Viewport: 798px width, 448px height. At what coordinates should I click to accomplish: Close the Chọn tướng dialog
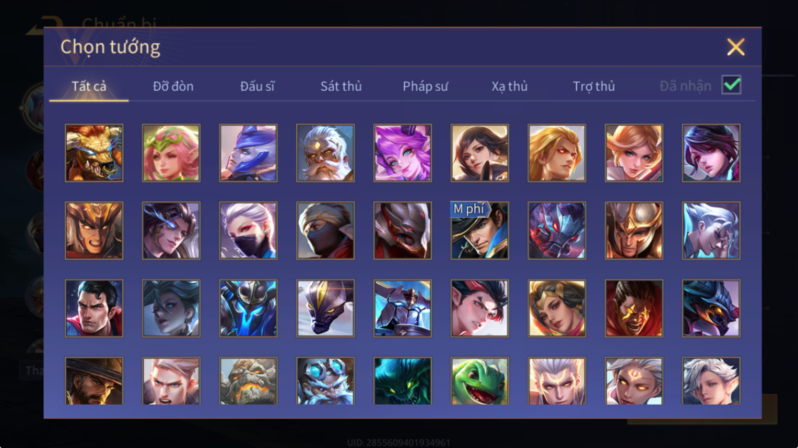[736, 47]
